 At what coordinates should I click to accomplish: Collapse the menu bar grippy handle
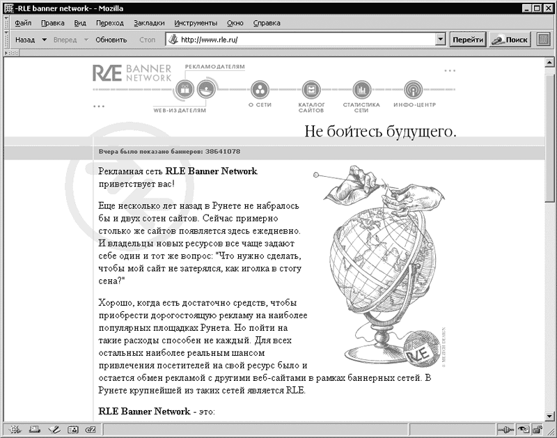[6, 23]
